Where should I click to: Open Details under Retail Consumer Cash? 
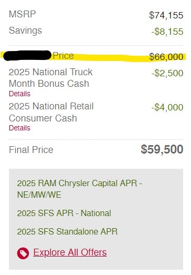[19, 128]
